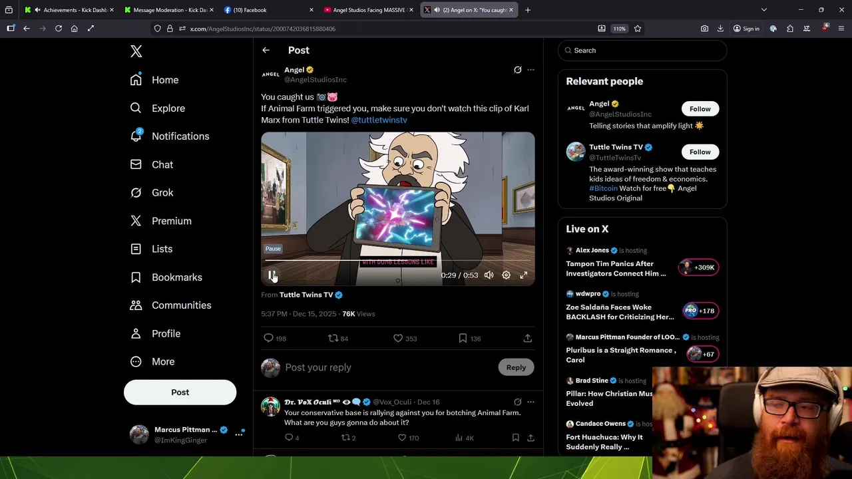Screen dimensions: 852x479
Task: Open the @tuttletwinstv mention link
Action: coord(379,120)
